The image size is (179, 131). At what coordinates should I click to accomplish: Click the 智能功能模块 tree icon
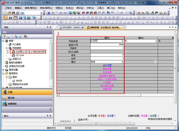pos(7,63)
